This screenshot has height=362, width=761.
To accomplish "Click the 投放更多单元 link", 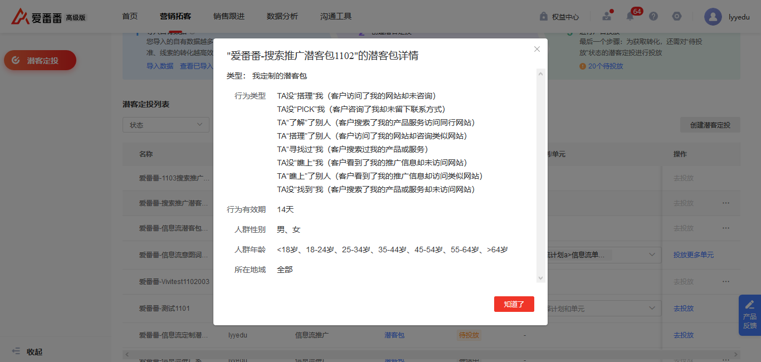I will (x=694, y=255).
